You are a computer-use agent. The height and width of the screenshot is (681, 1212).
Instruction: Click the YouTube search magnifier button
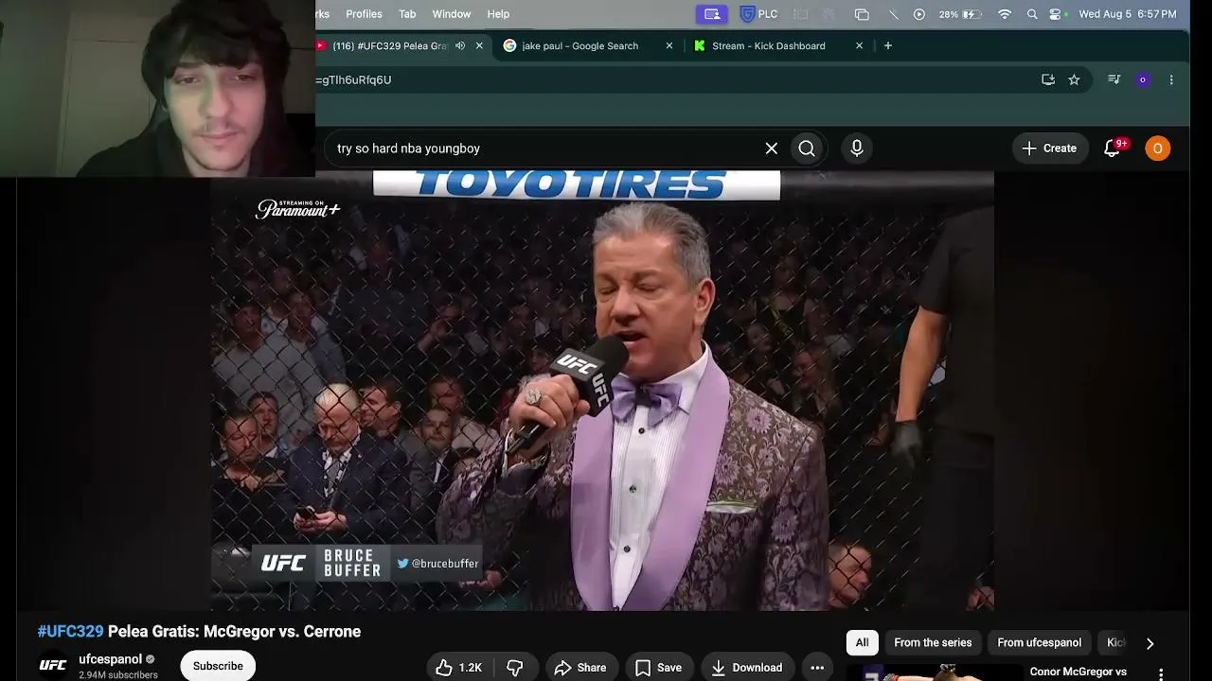point(807,148)
